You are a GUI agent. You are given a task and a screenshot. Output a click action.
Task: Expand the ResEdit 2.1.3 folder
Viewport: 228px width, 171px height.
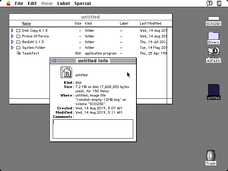coord(12,42)
